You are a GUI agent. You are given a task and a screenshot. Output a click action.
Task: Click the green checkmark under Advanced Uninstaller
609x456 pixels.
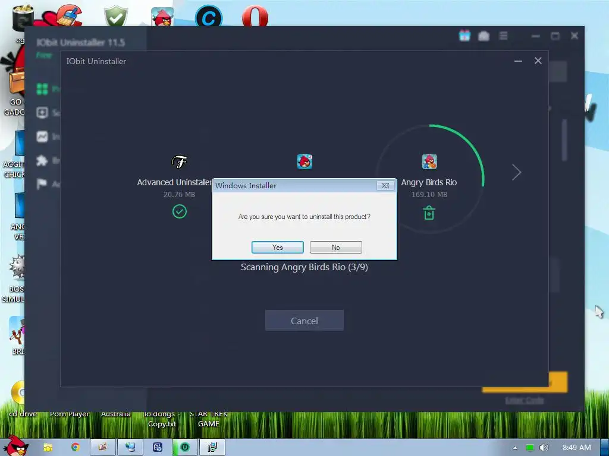pyautogui.click(x=179, y=211)
